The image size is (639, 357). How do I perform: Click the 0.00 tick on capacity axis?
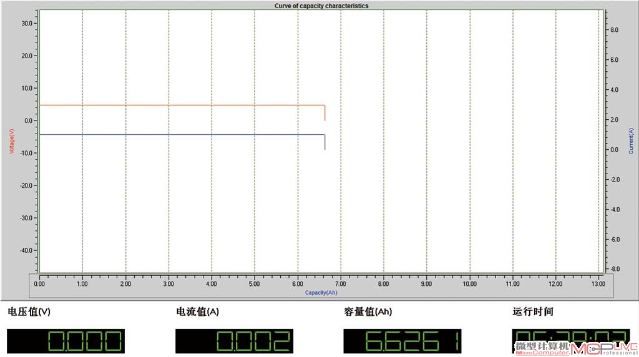[39, 283]
